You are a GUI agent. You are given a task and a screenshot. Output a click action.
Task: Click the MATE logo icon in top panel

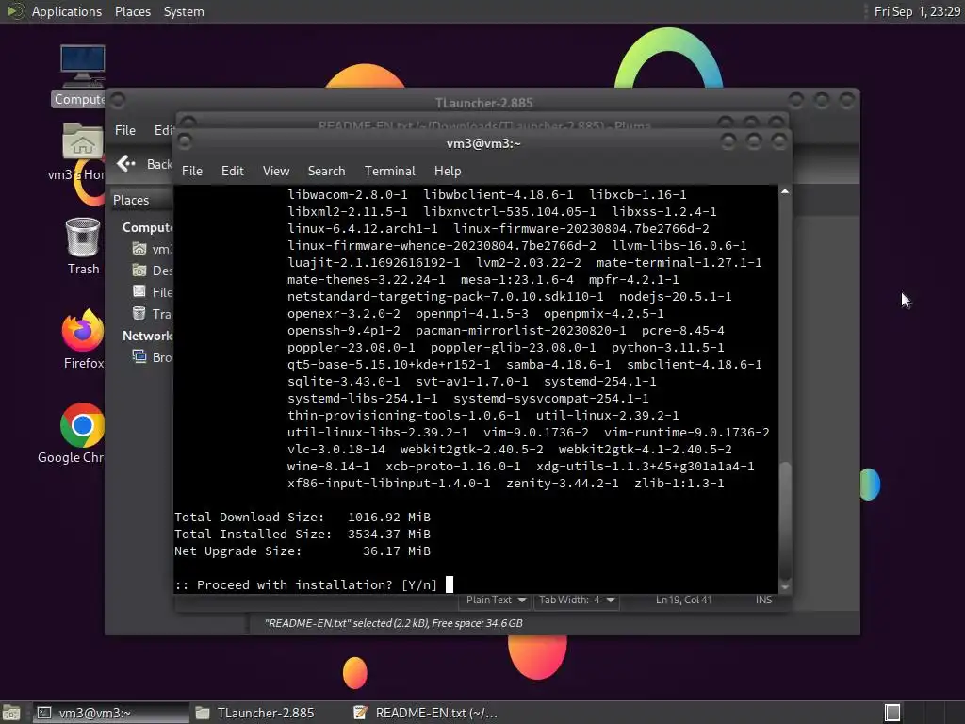point(16,11)
